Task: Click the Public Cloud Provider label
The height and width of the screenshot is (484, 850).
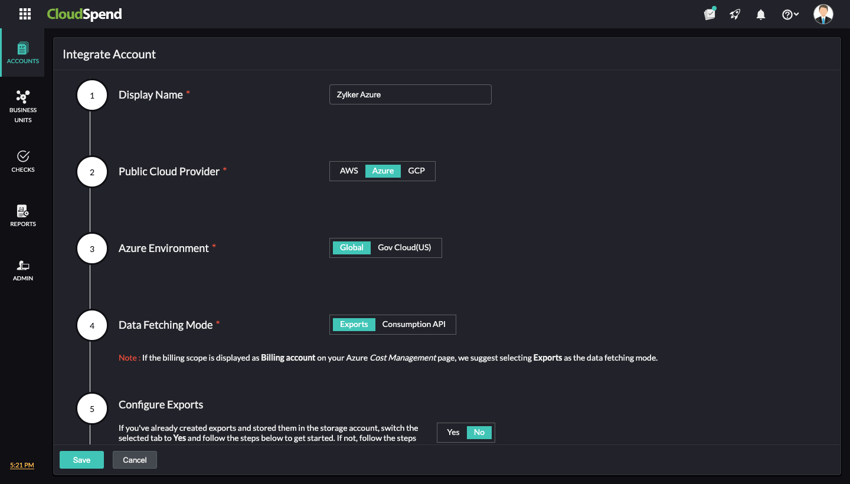Action: pyautogui.click(x=169, y=171)
